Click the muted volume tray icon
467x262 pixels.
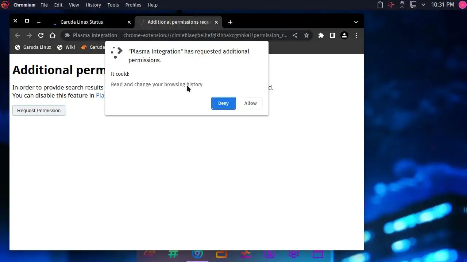click(391, 5)
